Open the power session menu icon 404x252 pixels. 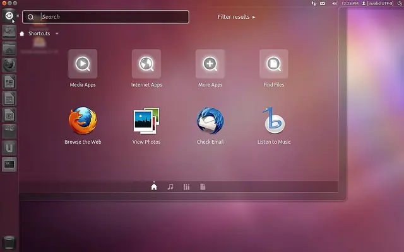(x=400, y=3)
